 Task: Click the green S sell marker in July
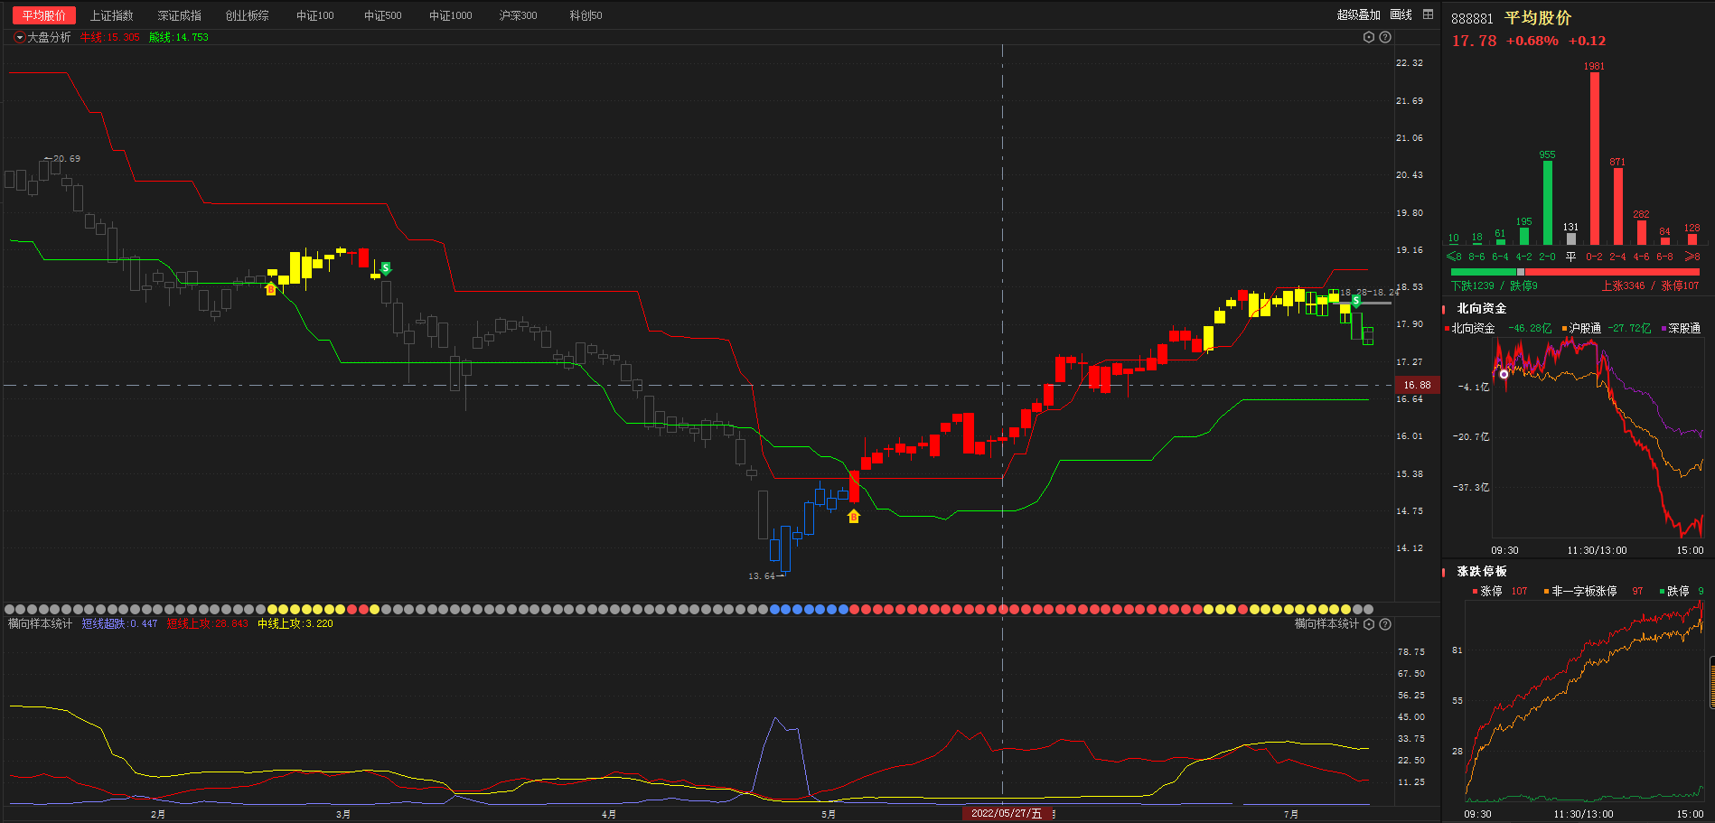[x=1356, y=301]
